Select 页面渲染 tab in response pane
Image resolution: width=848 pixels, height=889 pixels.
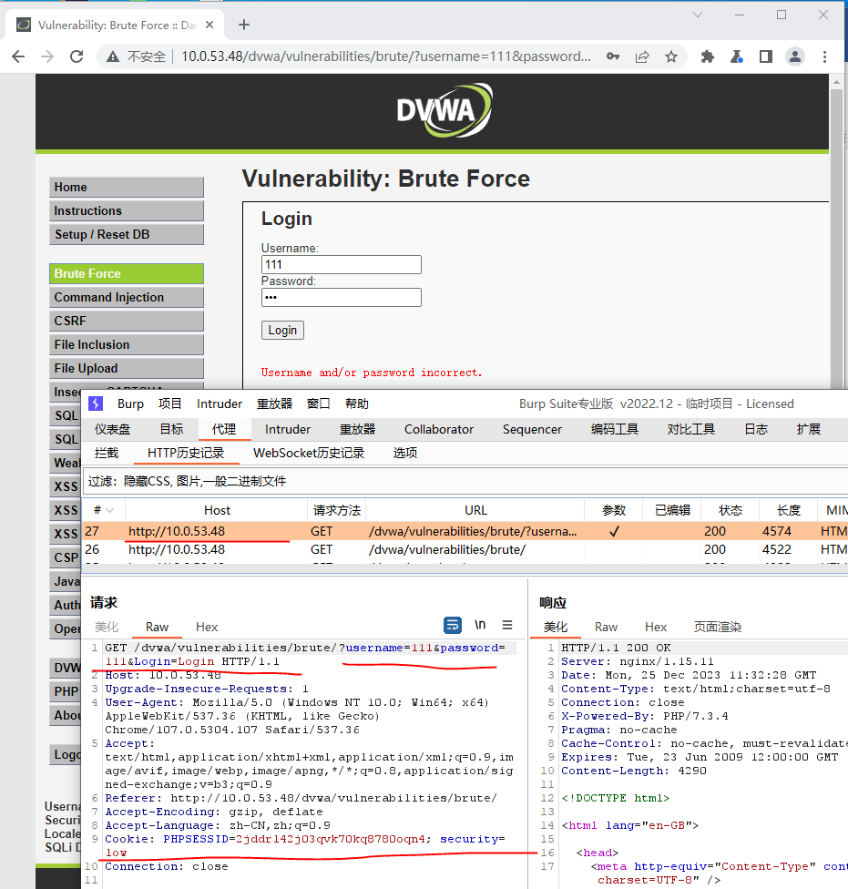pyautogui.click(x=718, y=627)
